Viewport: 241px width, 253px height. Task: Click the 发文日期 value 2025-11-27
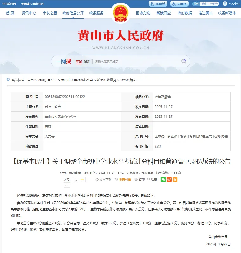164,107
